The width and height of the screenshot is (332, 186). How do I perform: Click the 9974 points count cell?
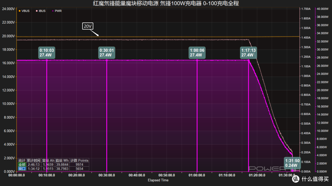tap(79, 165)
